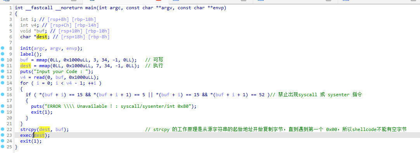
Task: Click line number 15 in the gutter
Action: click(x=9, y=89)
